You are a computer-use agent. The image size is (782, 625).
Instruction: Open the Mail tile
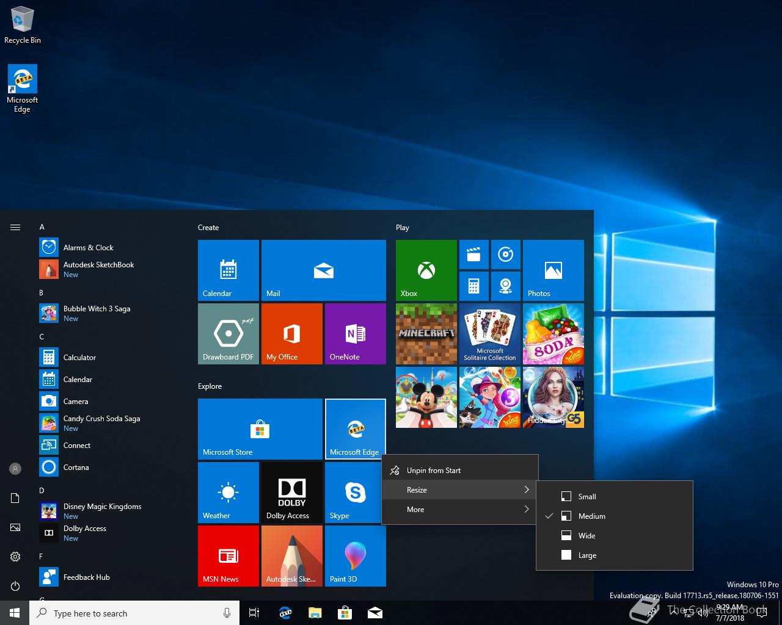(x=324, y=270)
